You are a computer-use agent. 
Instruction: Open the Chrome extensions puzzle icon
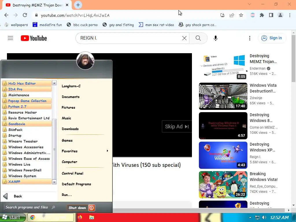coord(262,15)
